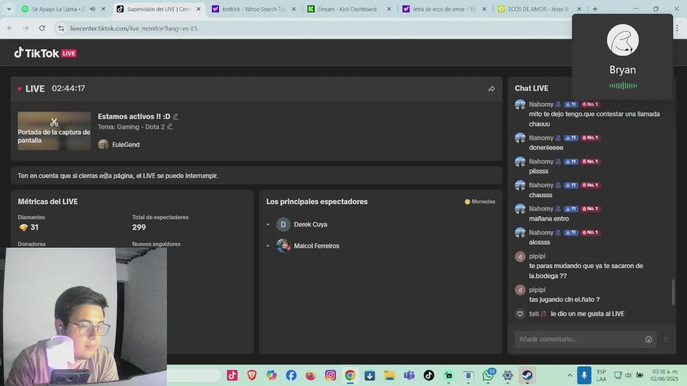Click the 'Chat LIVE' heading
Image resolution: width=687 pixels, height=386 pixels.
[531, 88]
